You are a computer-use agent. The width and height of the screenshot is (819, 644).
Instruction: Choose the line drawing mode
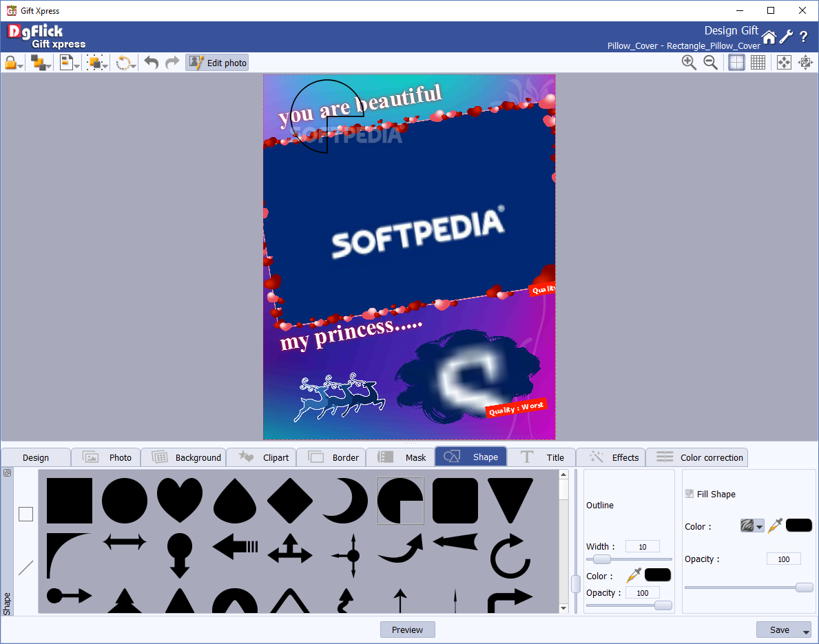25,568
